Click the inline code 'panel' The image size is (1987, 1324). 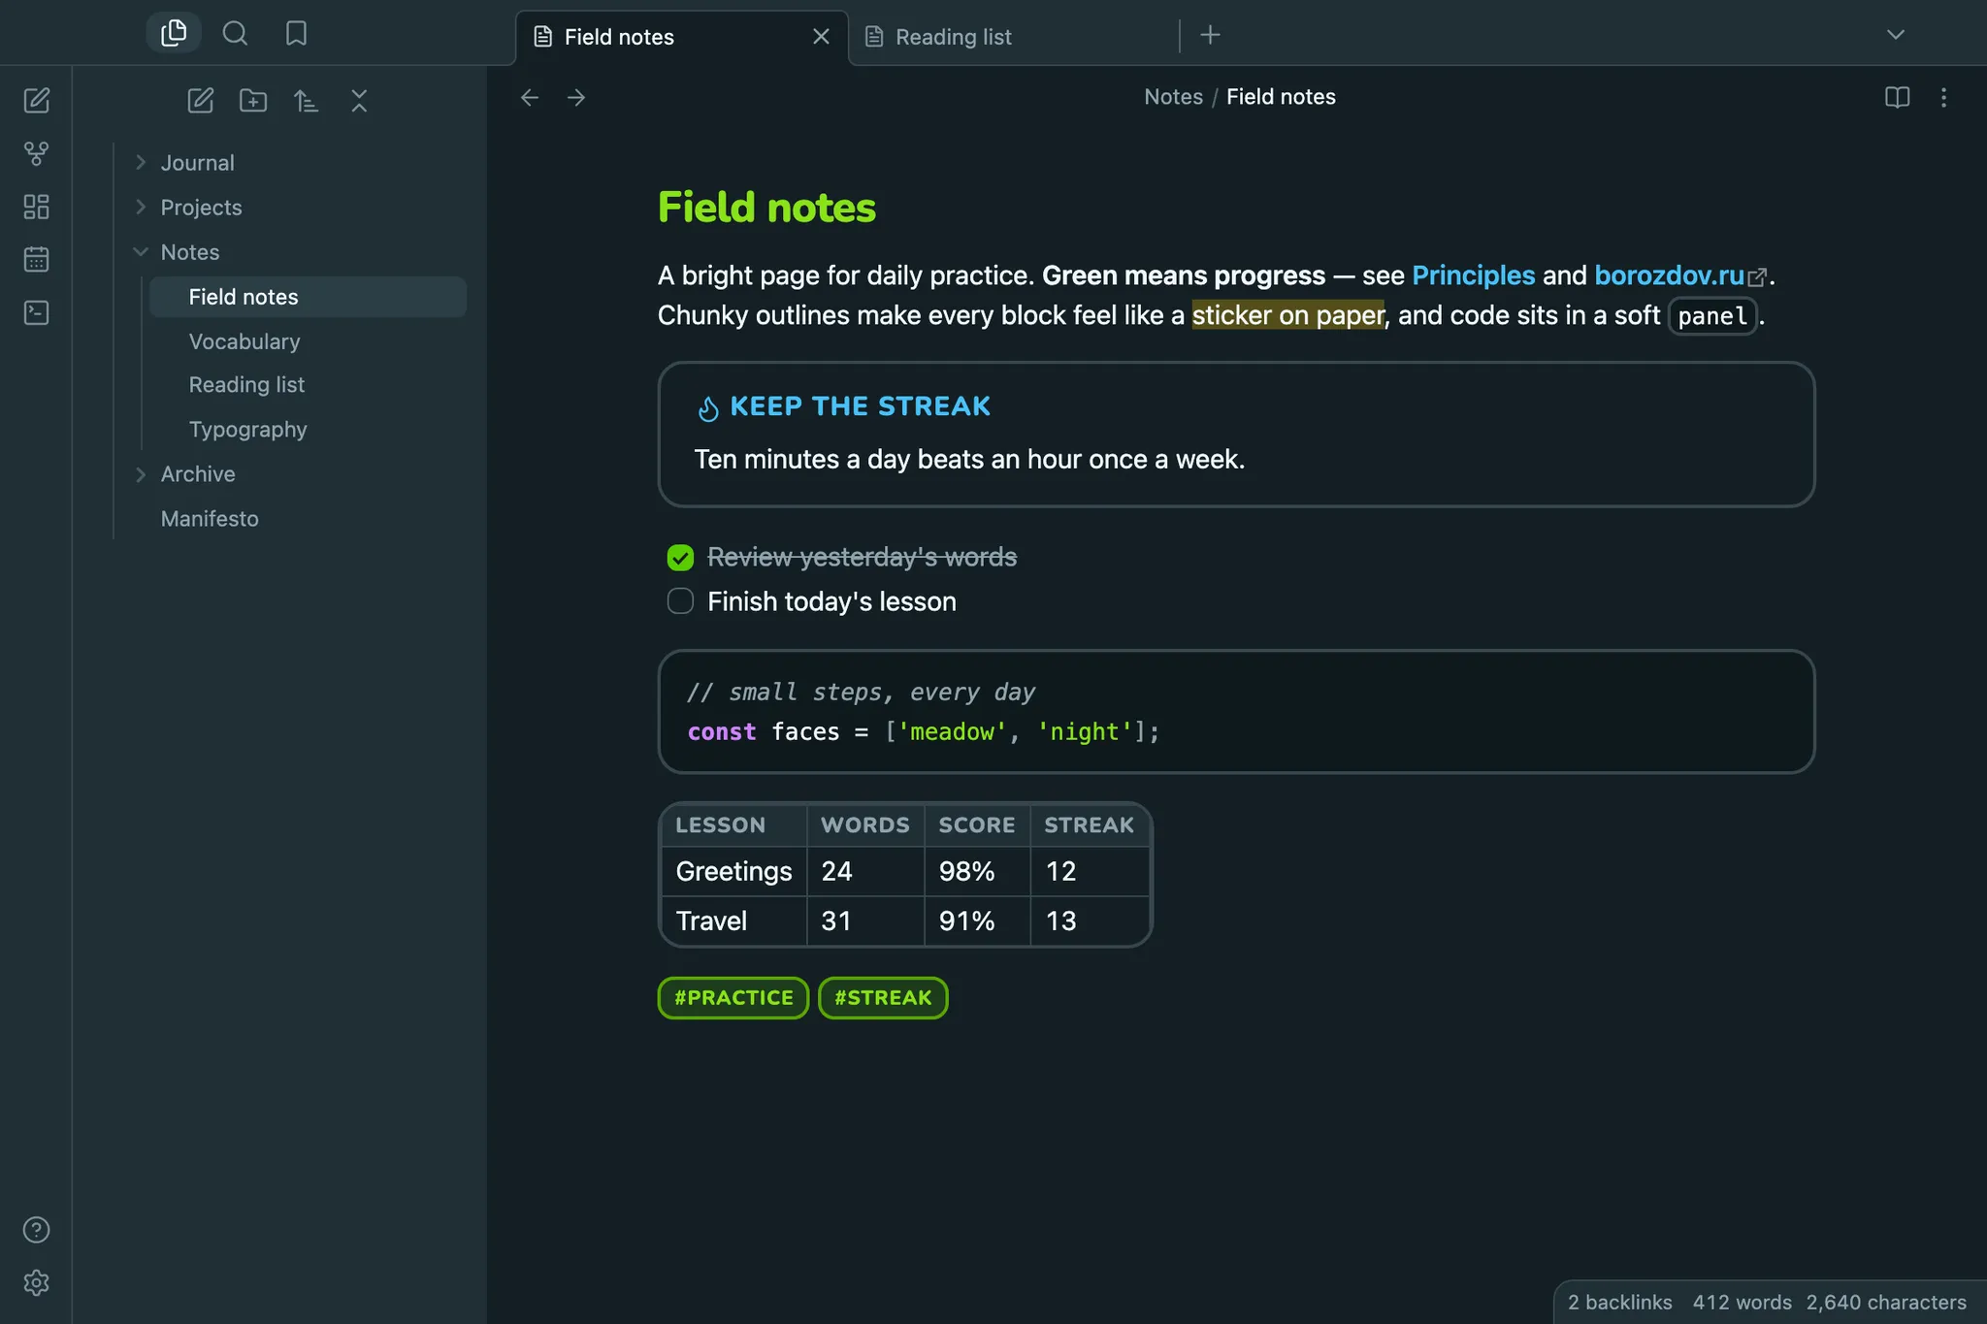[1712, 316]
